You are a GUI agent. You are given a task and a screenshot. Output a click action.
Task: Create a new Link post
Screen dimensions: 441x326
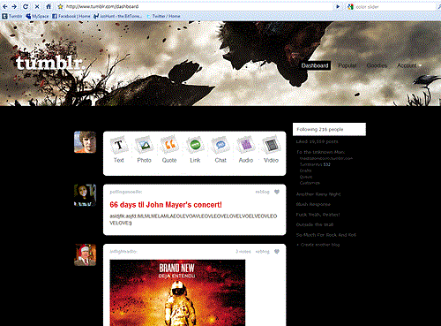coord(195,149)
